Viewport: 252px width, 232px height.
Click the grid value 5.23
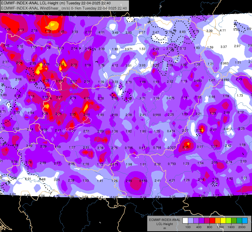point(156,65)
